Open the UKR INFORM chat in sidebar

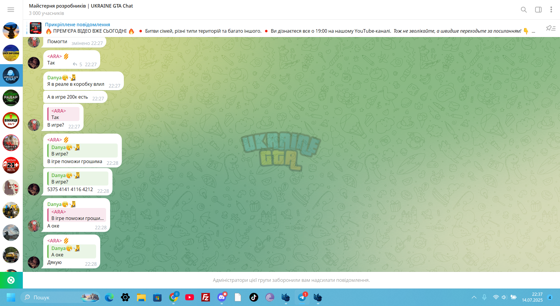(x=11, y=53)
